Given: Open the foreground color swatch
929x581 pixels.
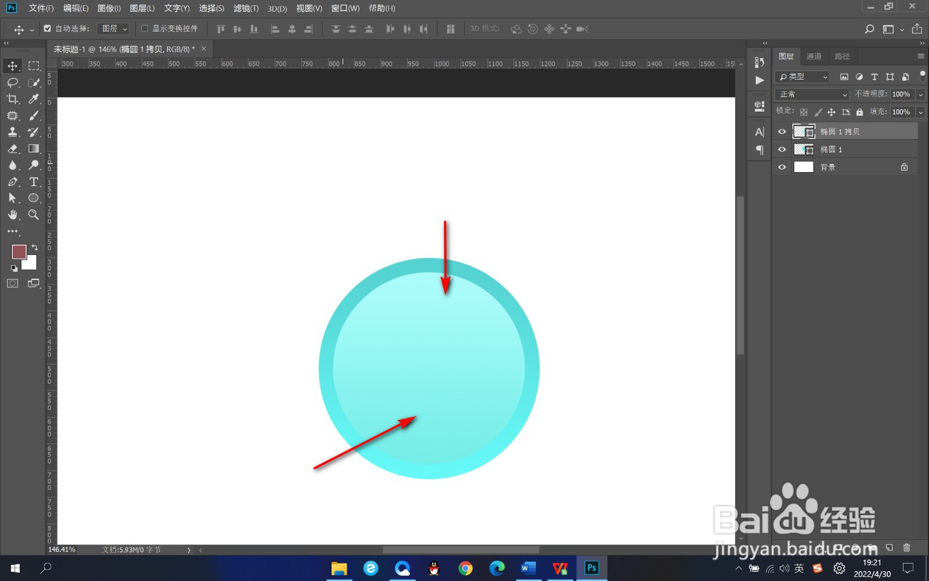Looking at the screenshot, I should pos(19,252).
